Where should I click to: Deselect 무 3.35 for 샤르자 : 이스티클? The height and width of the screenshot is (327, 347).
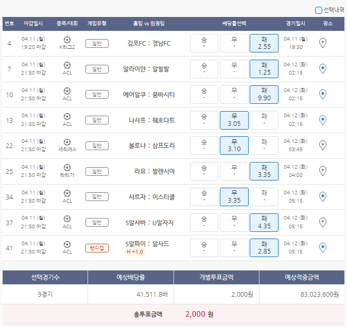point(234,197)
